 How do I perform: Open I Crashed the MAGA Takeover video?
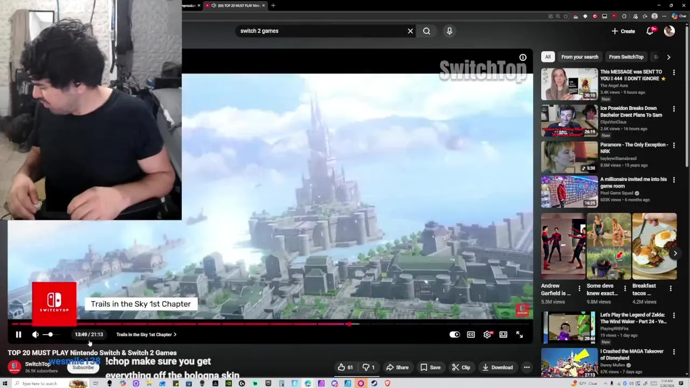coord(569,363)
